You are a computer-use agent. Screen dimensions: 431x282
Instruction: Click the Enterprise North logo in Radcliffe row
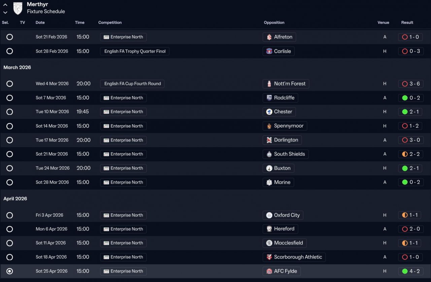(106, 98)
